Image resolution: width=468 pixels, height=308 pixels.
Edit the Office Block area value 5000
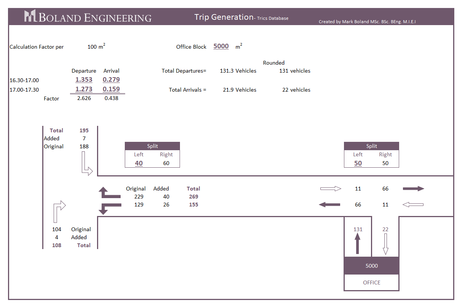tap(221, 46)
